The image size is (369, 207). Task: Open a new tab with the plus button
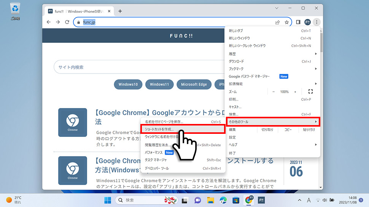coord(120,11)
